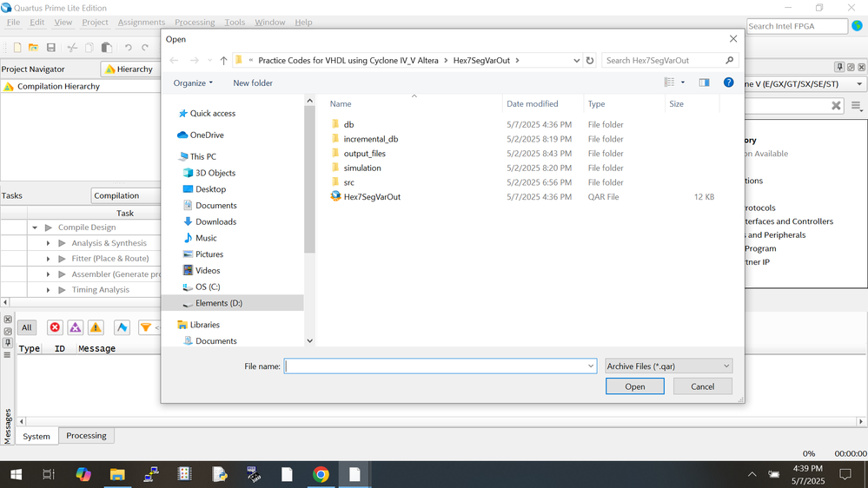Sort files by Date modified column
Screen dimensions: 868x488
point(532,103)
